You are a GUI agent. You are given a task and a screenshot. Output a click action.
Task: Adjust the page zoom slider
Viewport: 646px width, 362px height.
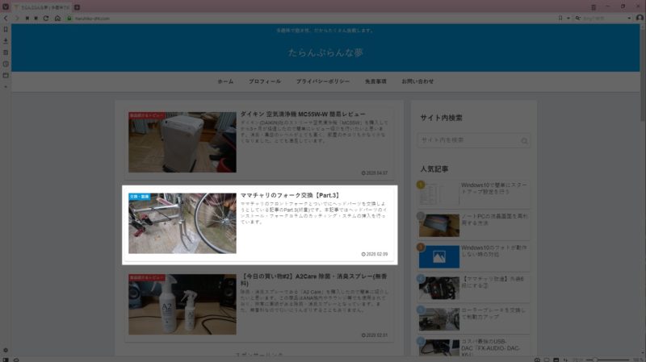pyautogui.click(x=610, y=360)
